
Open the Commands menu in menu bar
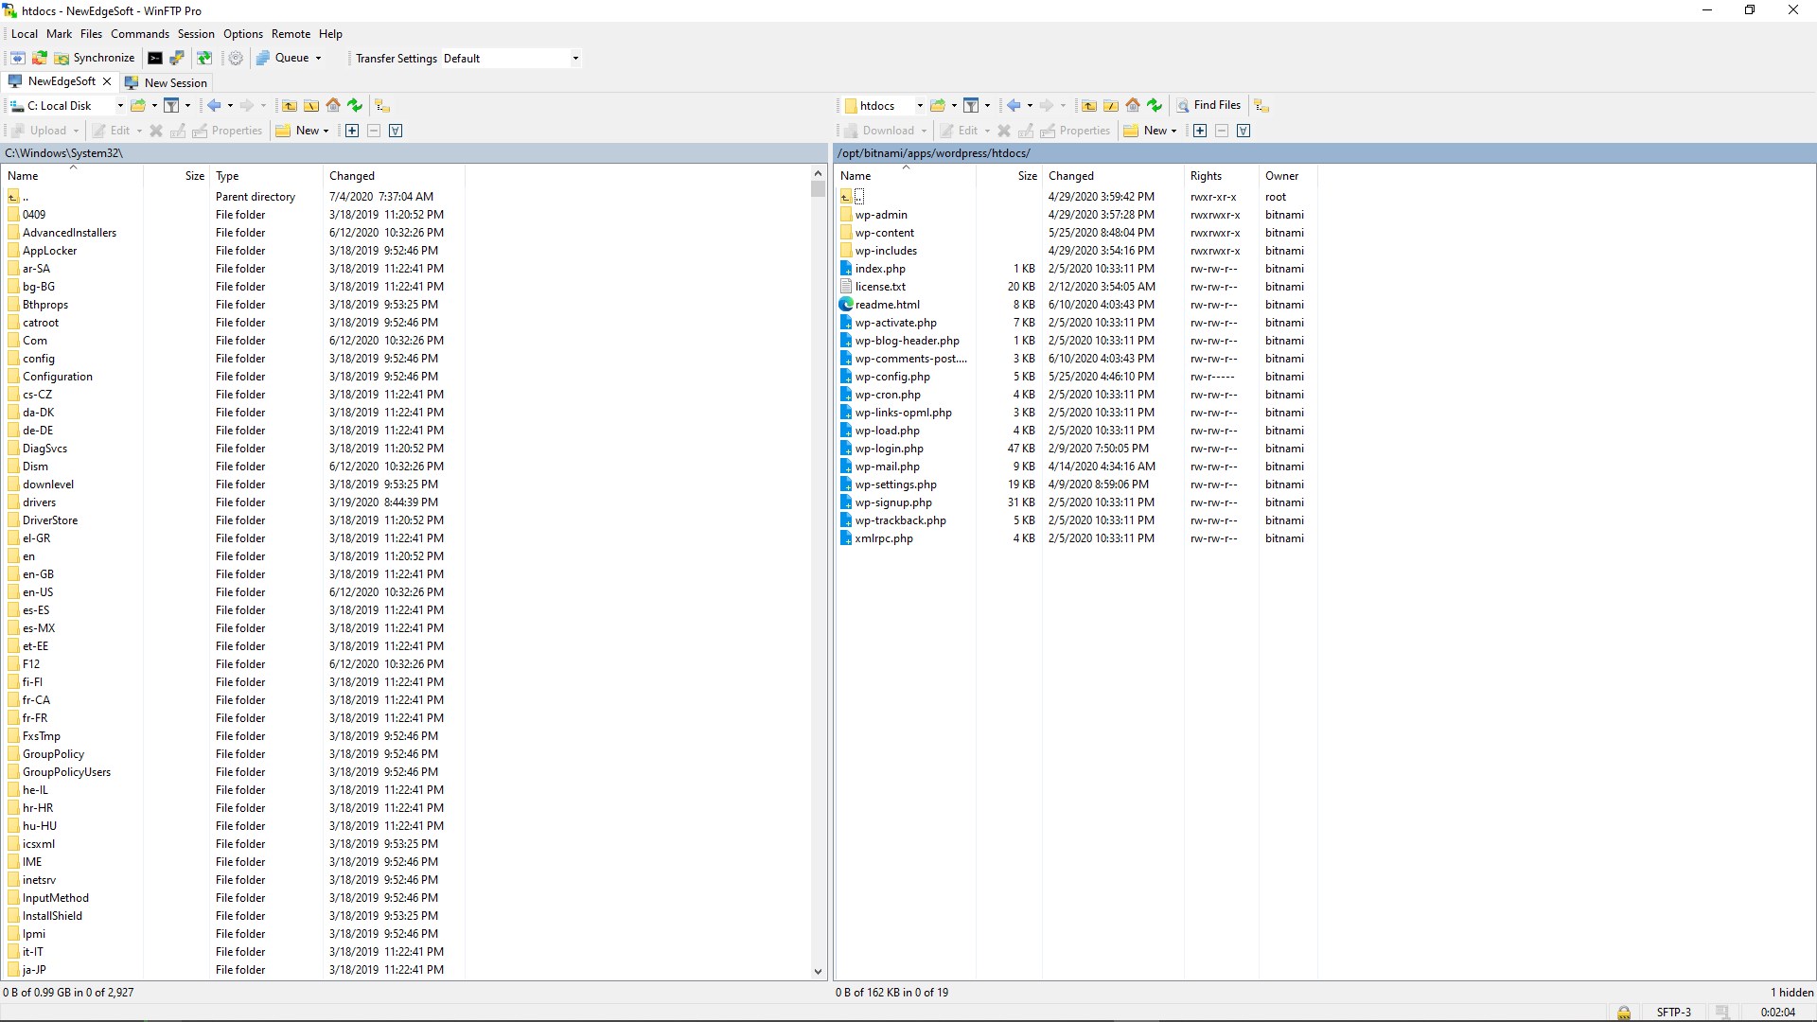138,34
